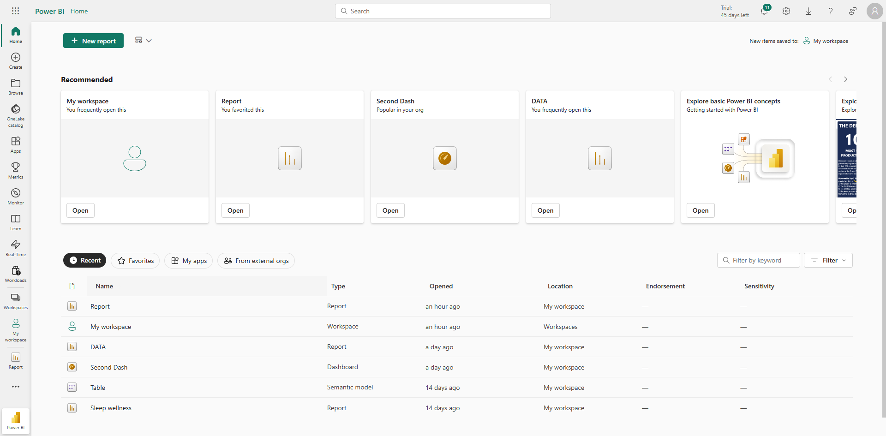Open the Download menu icon
This screenshot has height=436, width=886.
(808, 11)
